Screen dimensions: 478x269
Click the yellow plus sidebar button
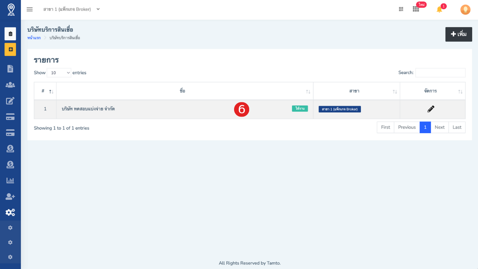tap(10, 49)
